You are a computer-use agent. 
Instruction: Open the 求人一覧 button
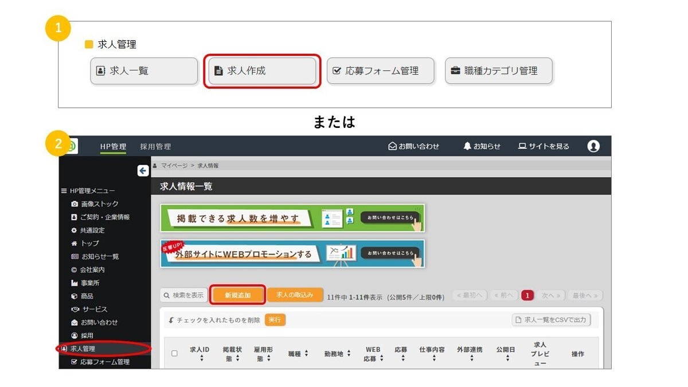(x=144, y=71)
